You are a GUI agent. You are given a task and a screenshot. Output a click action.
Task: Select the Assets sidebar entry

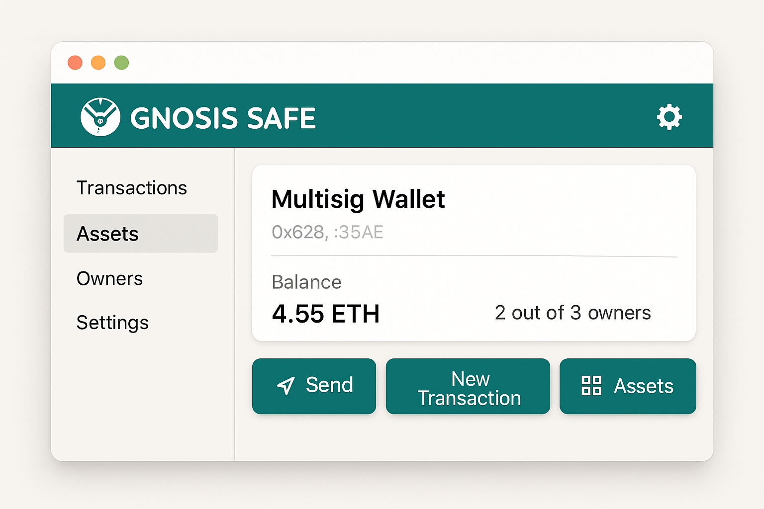pos(107,234)
